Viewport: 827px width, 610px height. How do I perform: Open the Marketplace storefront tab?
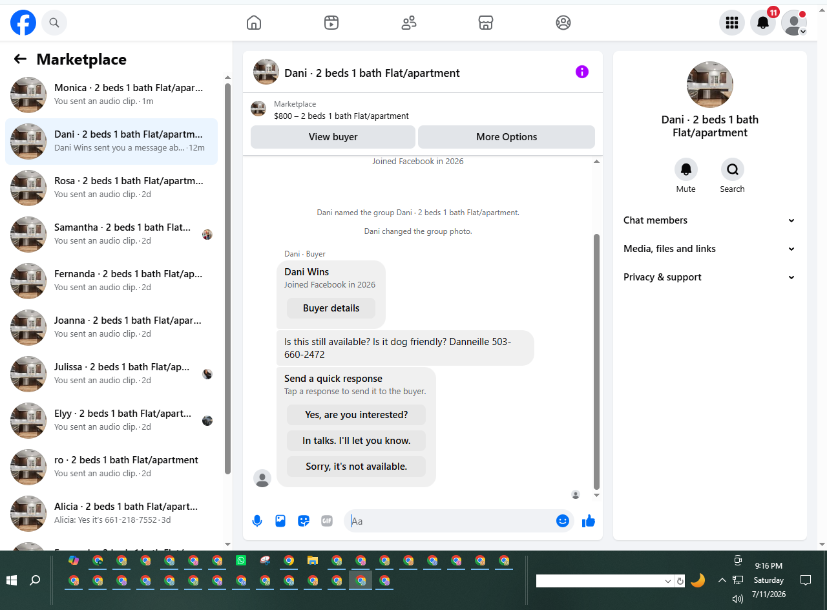coord(486,23)
